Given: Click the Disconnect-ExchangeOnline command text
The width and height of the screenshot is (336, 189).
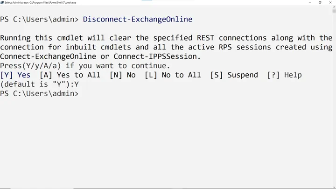Looking at the screenshot, I should 138,19.
